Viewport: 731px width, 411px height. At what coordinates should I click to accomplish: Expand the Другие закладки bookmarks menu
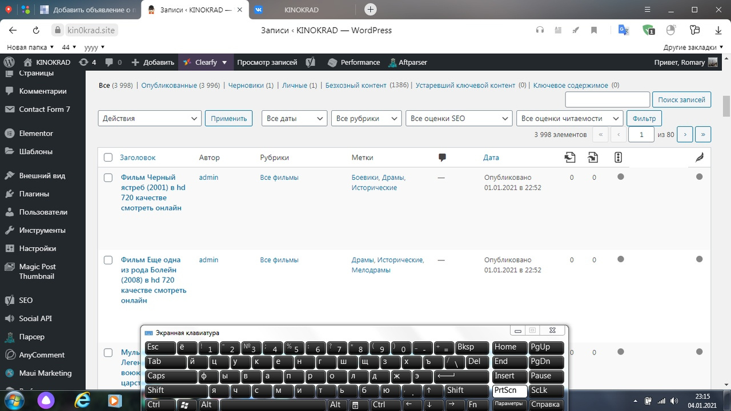pos(693,47)
